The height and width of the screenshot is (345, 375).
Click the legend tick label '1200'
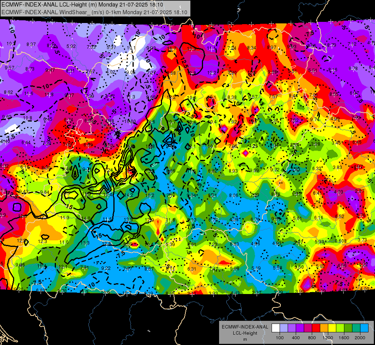click(x=328, y=338)
